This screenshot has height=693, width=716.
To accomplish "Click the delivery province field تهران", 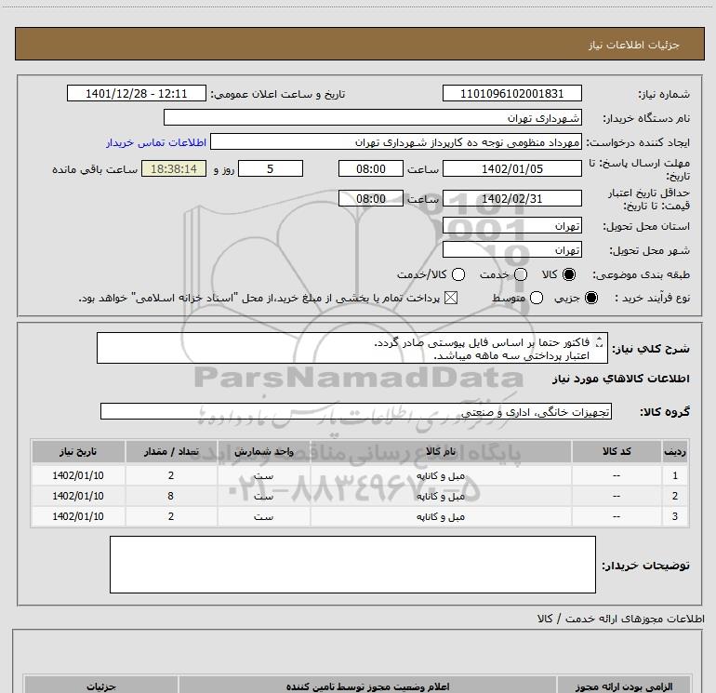I will (x=511, y=226).
